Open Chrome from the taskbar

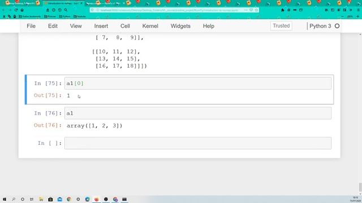69,199
